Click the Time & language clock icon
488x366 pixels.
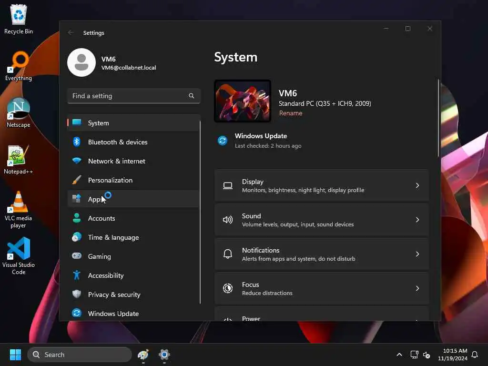pyautogui.click(x=77, y=237)
